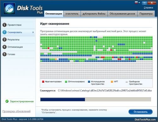Click the orange MFT legend swatch

click(x=112, y=82)
